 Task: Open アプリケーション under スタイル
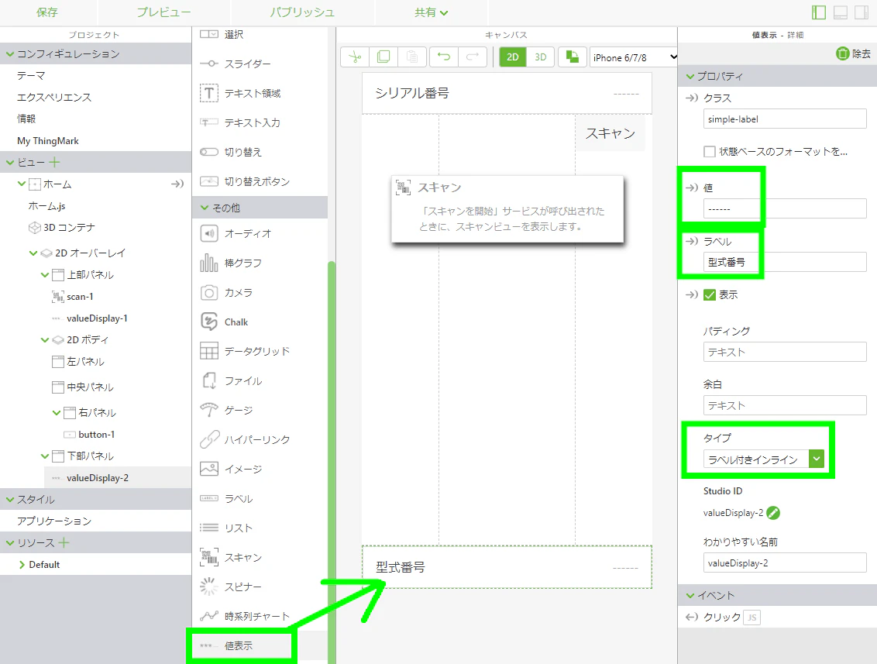coord(54,521)
